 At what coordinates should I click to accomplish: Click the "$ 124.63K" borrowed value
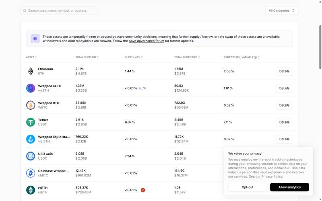[182, 90]
